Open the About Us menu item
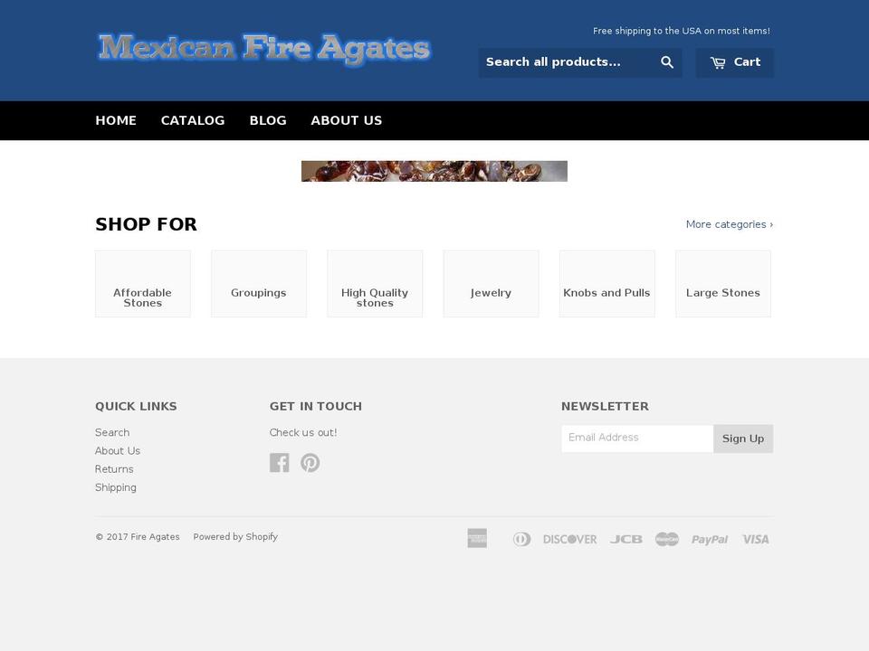 [x=347, y=120]
